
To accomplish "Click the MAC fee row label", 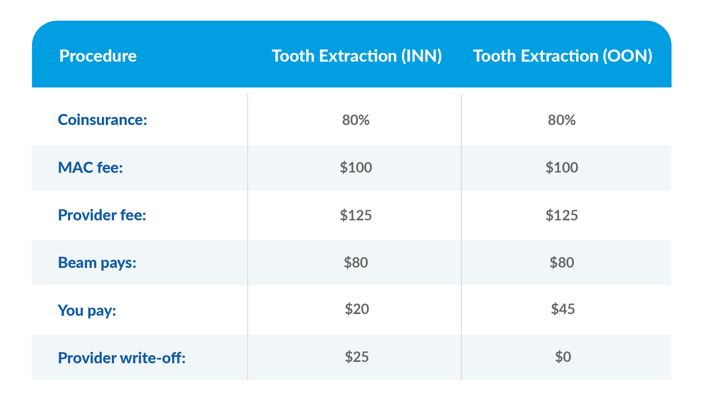I will coord(90,167).
